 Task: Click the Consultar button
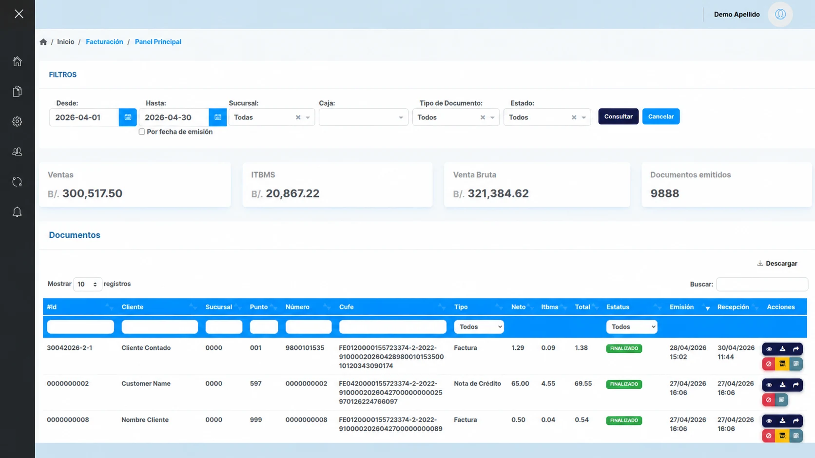pyautogui.click(x=618, y=116)
